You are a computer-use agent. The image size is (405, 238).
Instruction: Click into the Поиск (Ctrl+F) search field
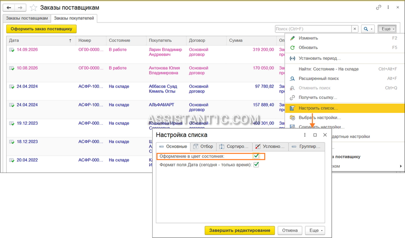coord(313,29)
